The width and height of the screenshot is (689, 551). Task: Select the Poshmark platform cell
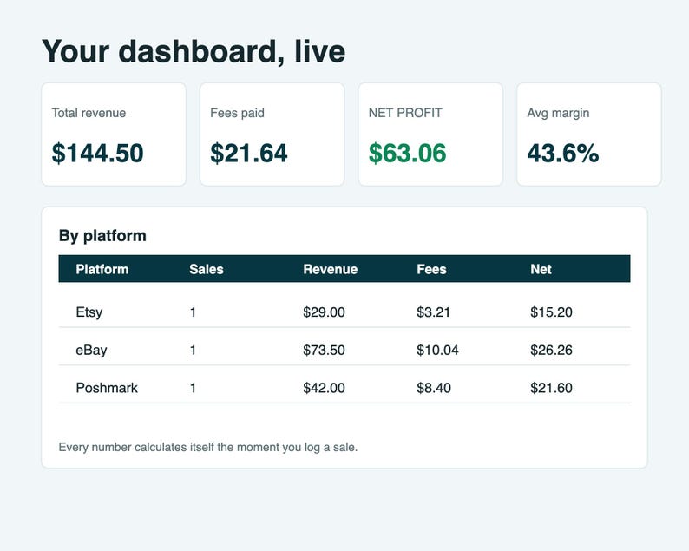[x=107, y=388]
